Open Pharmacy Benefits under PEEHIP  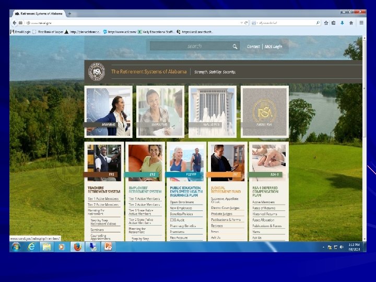(183, 226)
